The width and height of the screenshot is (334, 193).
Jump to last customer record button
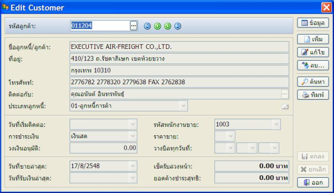tap(177, 26)
